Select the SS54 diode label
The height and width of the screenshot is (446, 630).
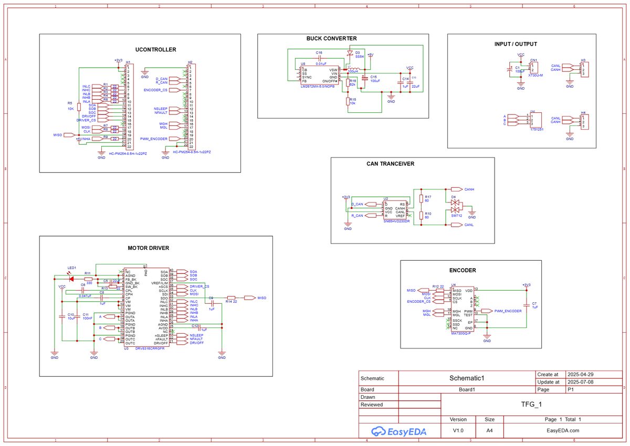pos(359,57)
